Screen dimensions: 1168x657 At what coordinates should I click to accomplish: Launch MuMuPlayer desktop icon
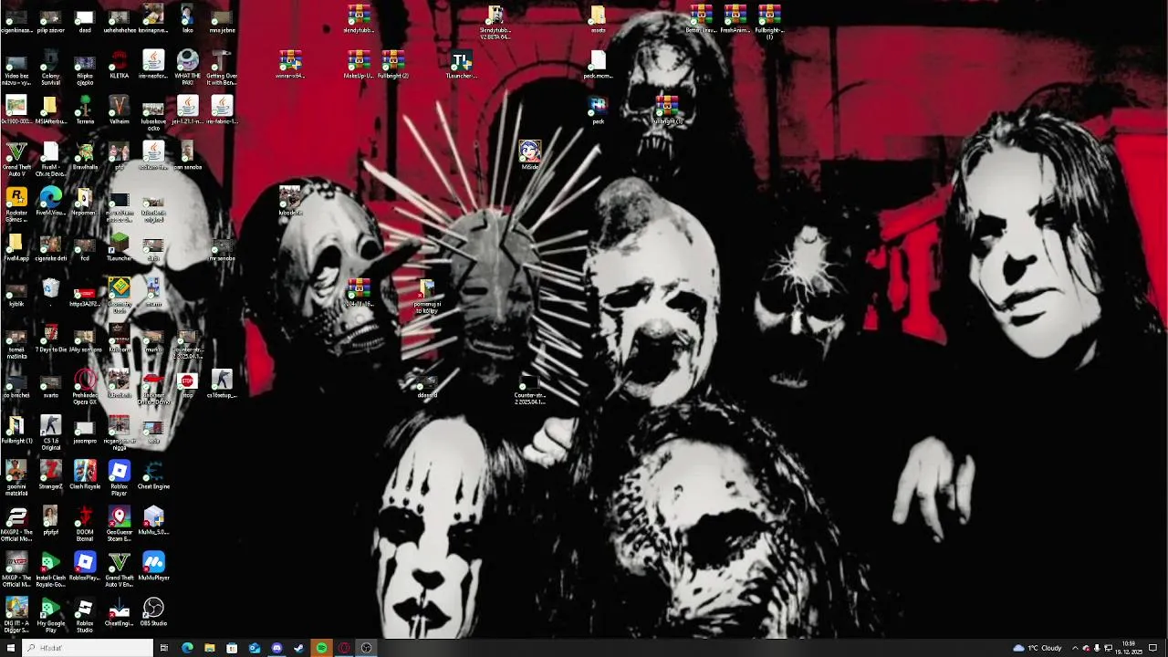(x=153, y=568)
